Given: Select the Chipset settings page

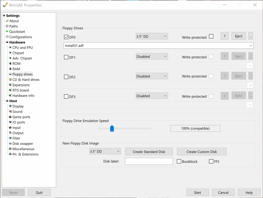Looking at the screenshot, I should (x=18, y=53).
